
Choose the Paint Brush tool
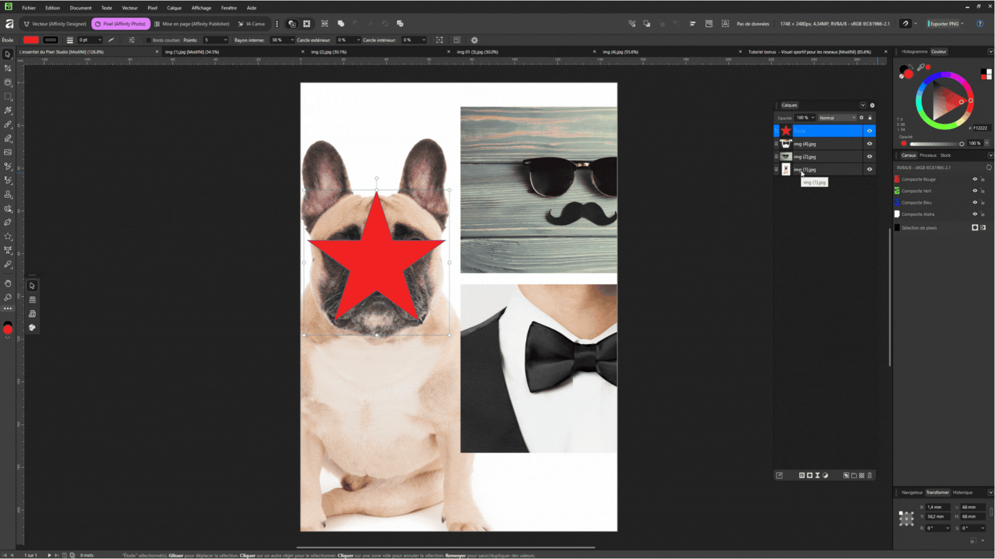point(8,124)
